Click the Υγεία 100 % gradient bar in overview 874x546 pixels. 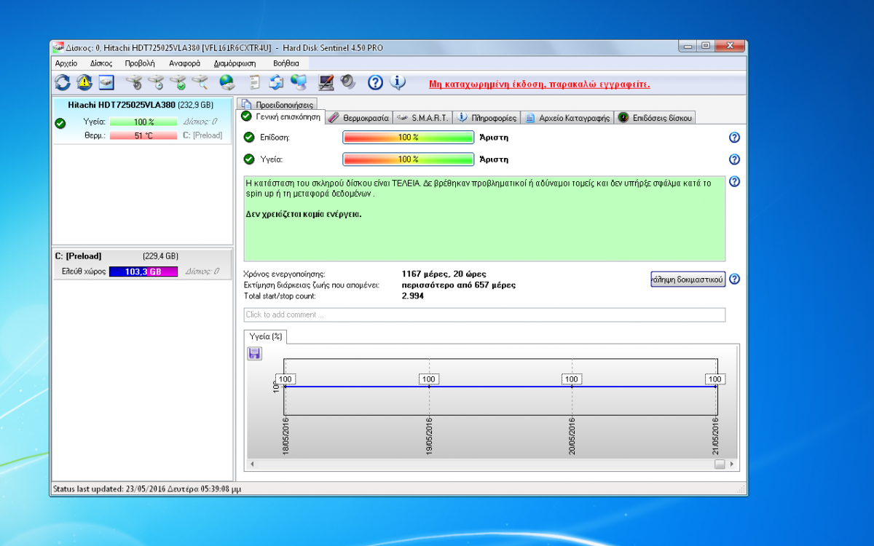[x=409, y=159]
